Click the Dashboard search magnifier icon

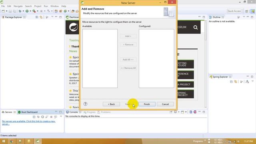(x=196, y=27)
